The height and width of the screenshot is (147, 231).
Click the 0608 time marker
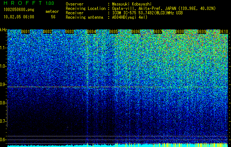coord(180,32)
